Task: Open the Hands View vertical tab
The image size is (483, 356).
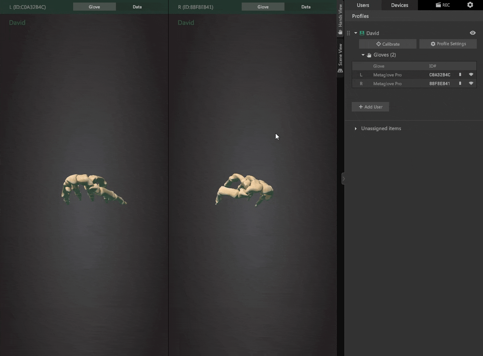Action: pyautogui.click(x=340, y=19)
